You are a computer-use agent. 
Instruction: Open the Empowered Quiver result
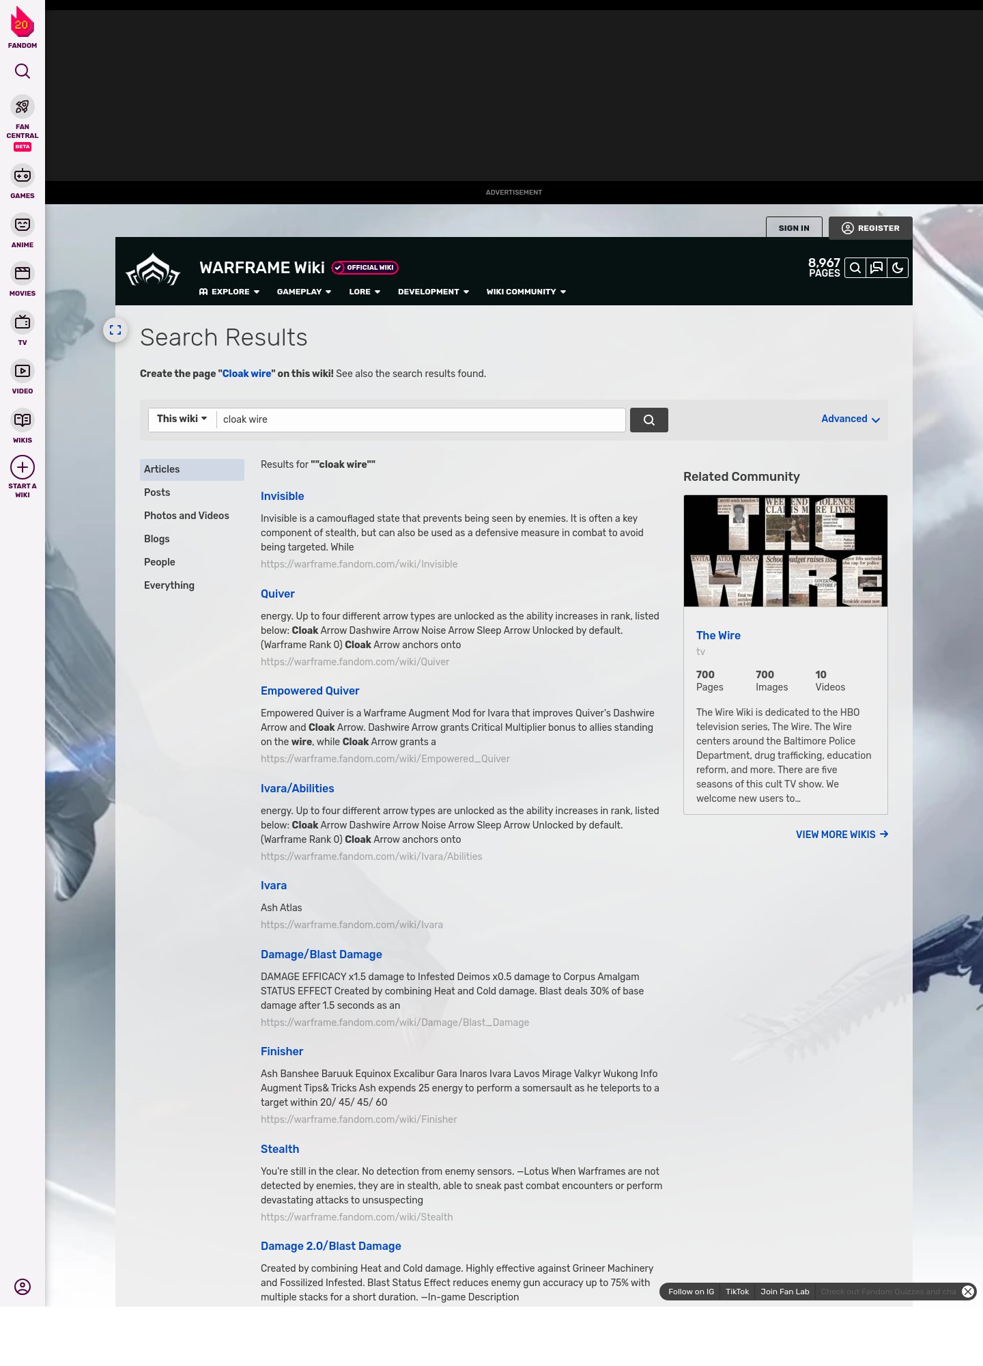point(310,691)
